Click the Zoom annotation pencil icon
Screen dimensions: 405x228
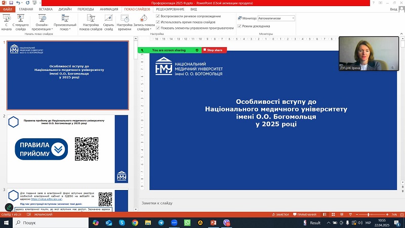click(x=9, y=207)
